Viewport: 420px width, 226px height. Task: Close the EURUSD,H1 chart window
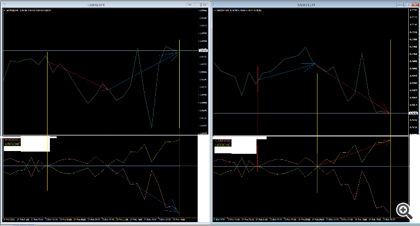tap(204, 5)
